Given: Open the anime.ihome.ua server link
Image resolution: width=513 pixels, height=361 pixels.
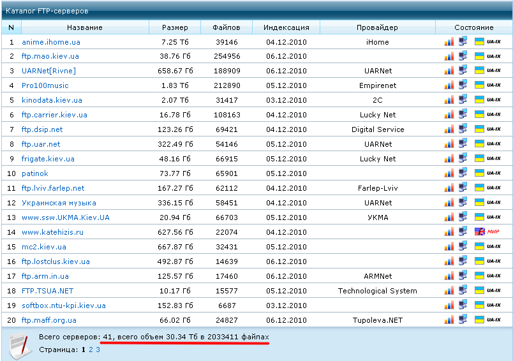Looking at the screenshot, I should [51, 42].
